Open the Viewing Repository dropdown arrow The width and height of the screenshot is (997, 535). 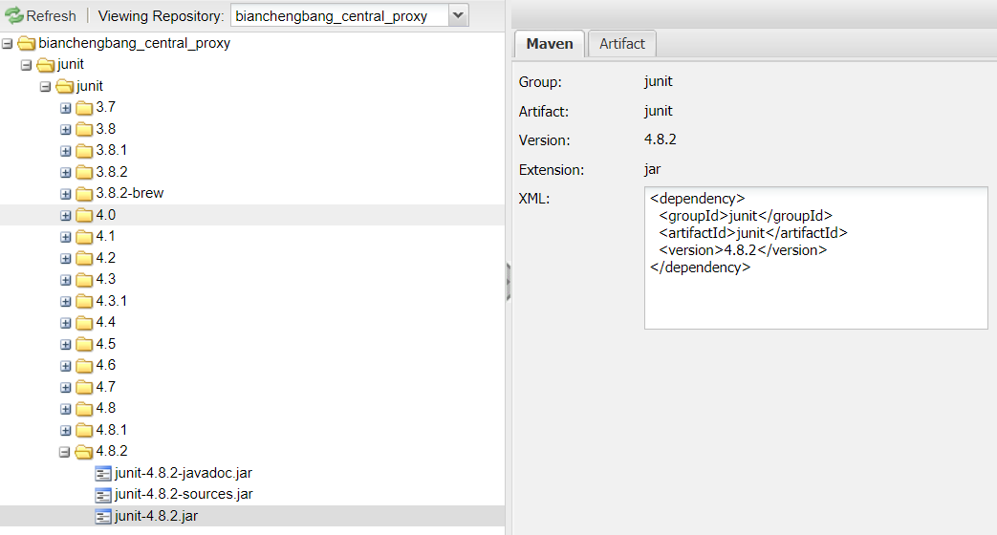(458, 15)
